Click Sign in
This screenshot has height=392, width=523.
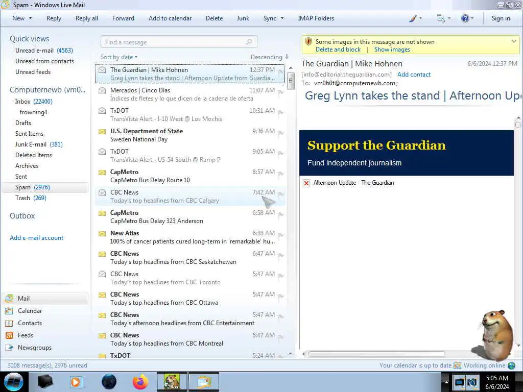tap(501, 18)
